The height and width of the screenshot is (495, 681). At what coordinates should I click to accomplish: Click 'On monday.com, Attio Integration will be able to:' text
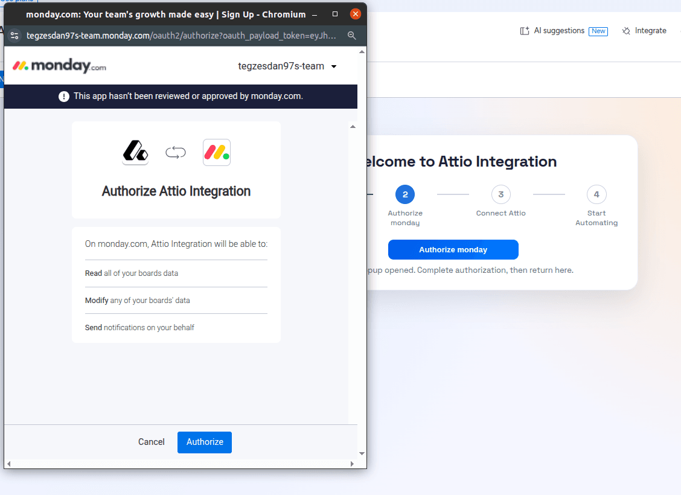[x=176, y=244]
